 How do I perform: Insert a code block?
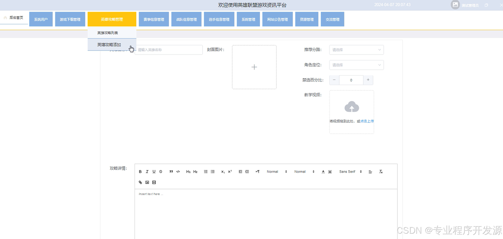click(178, 172)
